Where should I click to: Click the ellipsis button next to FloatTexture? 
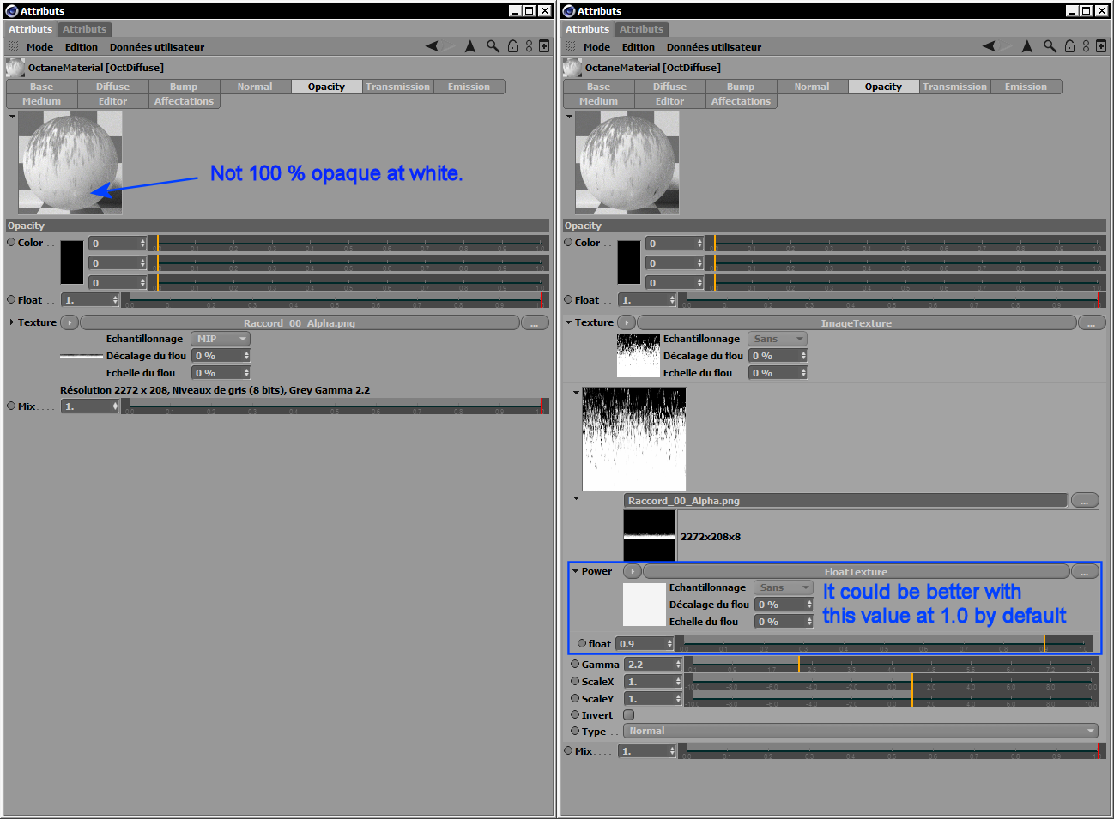[x=1085, y=571]
